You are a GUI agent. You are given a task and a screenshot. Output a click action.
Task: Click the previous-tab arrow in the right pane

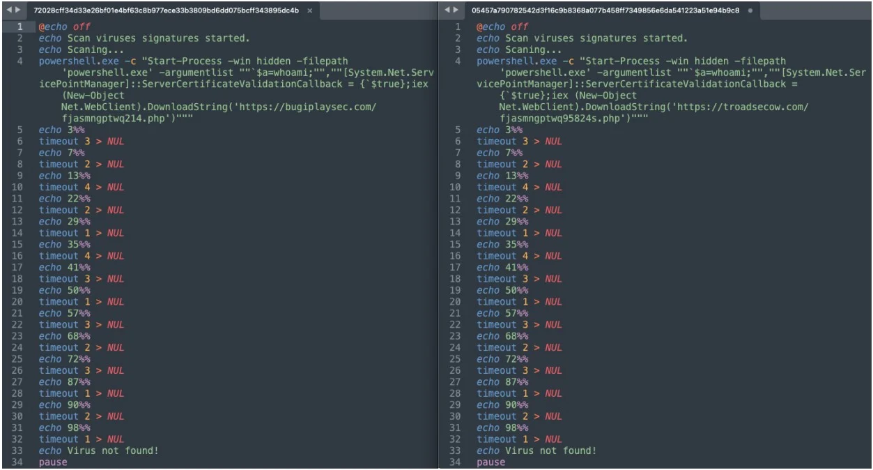[x=448, y=11]
